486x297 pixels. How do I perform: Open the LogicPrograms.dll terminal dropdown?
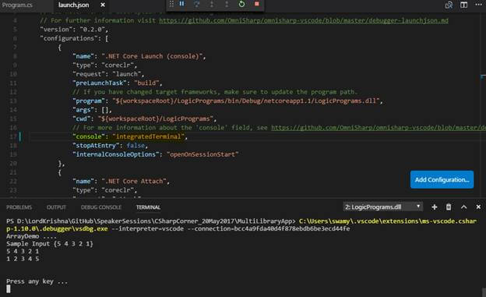point(382,207)
